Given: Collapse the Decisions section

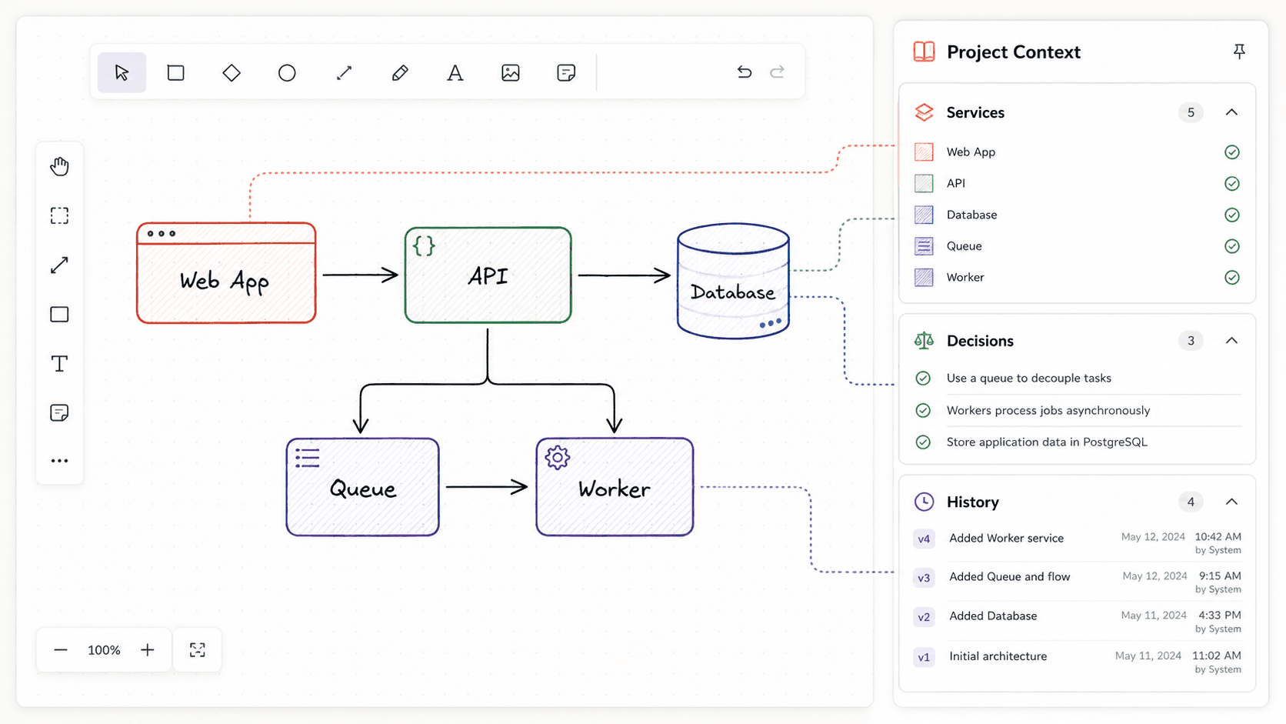Looking at the screenshot, I should click(1231, 341).
